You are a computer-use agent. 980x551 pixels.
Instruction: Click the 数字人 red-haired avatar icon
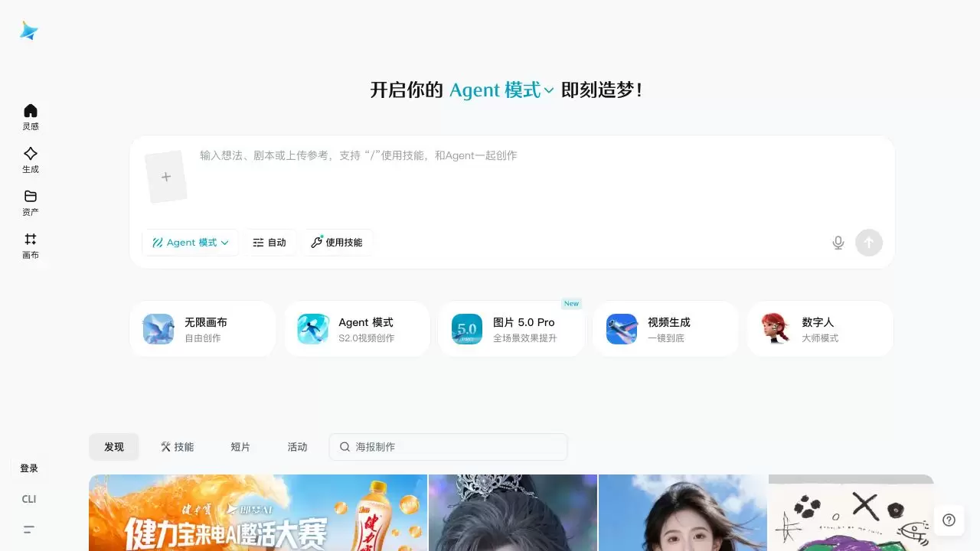pyautogui.click(x=776, y=329)
